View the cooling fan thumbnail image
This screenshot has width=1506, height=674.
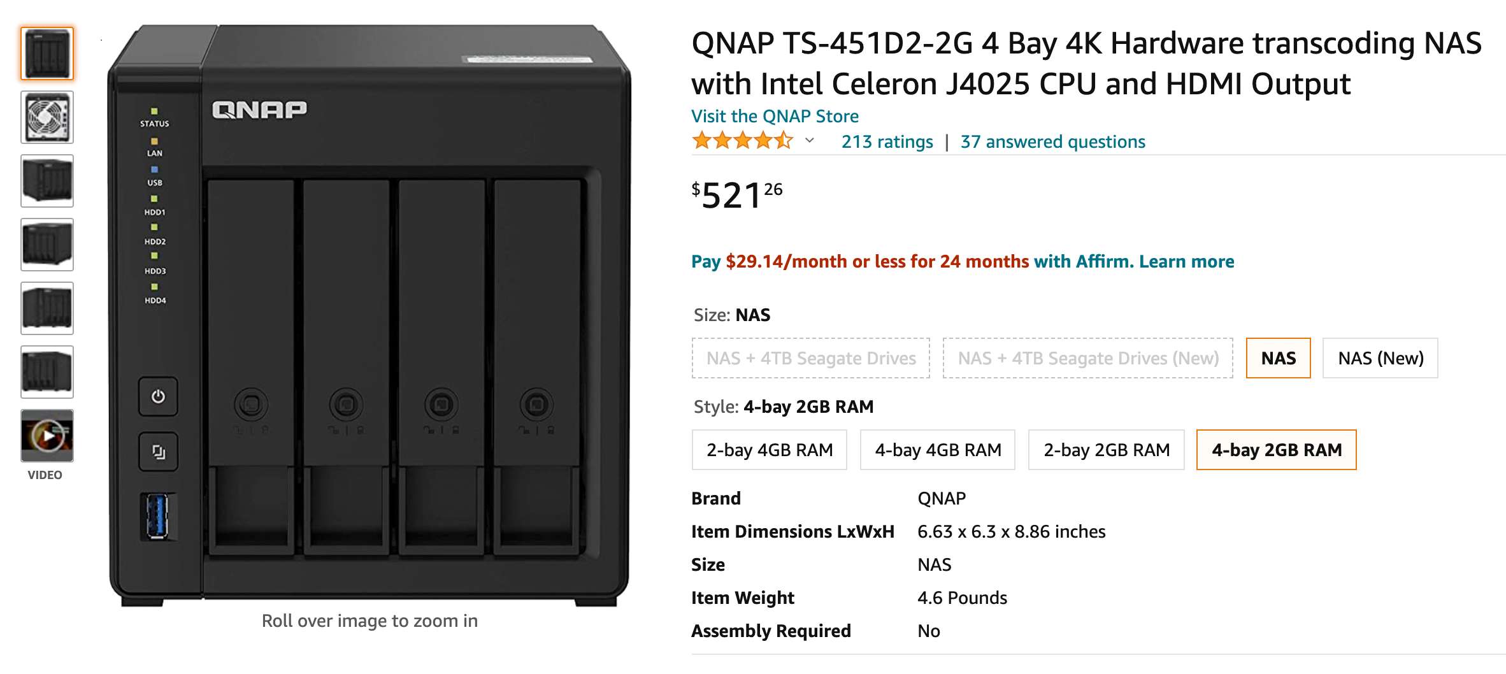(47, 117)
